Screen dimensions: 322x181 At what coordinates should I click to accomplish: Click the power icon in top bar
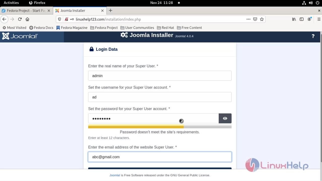(x=317, y=3)
